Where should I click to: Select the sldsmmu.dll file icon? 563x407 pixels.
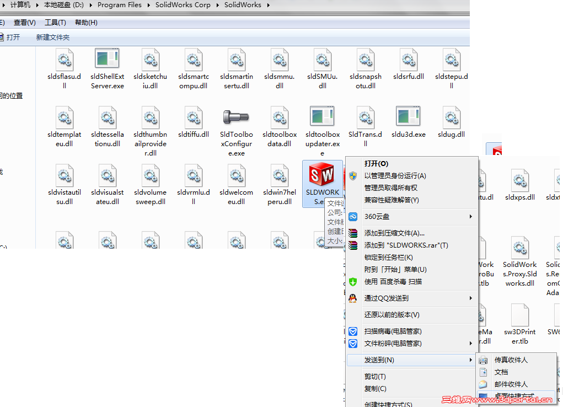coord(280,60)
